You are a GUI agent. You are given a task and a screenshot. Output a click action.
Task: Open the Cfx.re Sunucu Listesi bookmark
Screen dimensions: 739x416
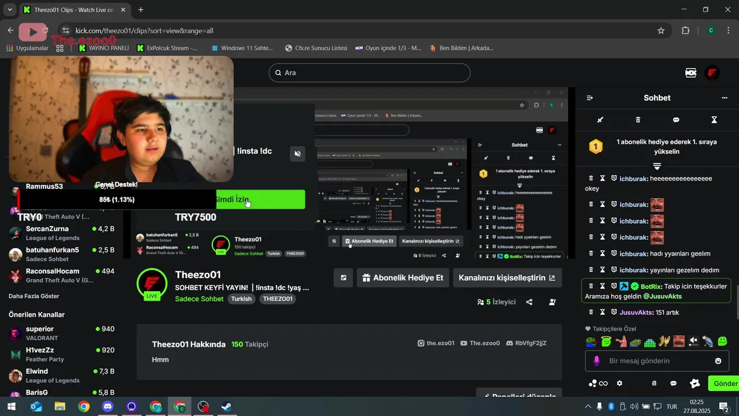(316, 48)
